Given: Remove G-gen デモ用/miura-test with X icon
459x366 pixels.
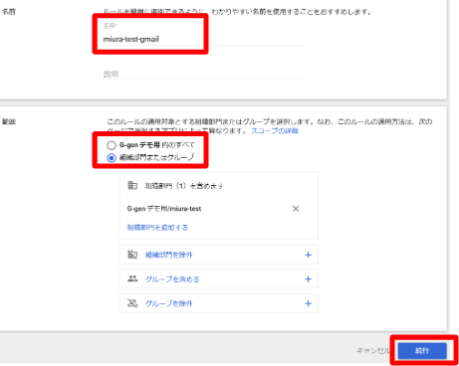Looking at the screenshot, I should click(296, 209).
